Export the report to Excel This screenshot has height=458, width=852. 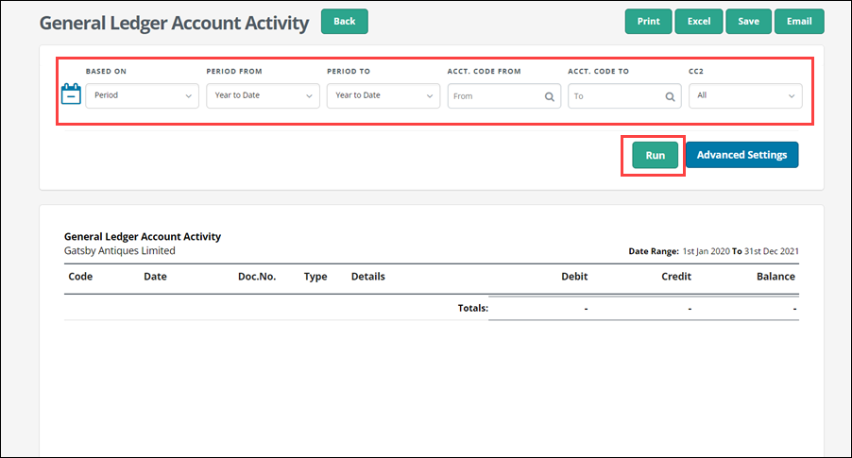tap(699, 21)
